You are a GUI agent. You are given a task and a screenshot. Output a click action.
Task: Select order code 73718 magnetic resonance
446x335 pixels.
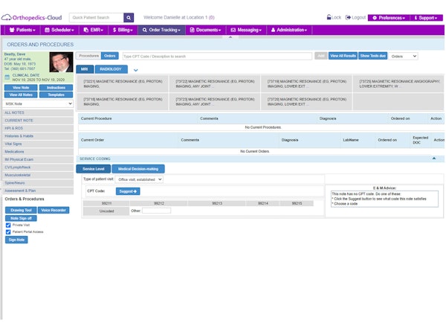pyautogui.click(x=123, y=102)
